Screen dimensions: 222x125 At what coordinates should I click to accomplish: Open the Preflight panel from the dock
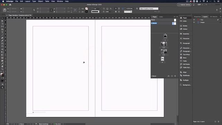[x=185, y=80]
